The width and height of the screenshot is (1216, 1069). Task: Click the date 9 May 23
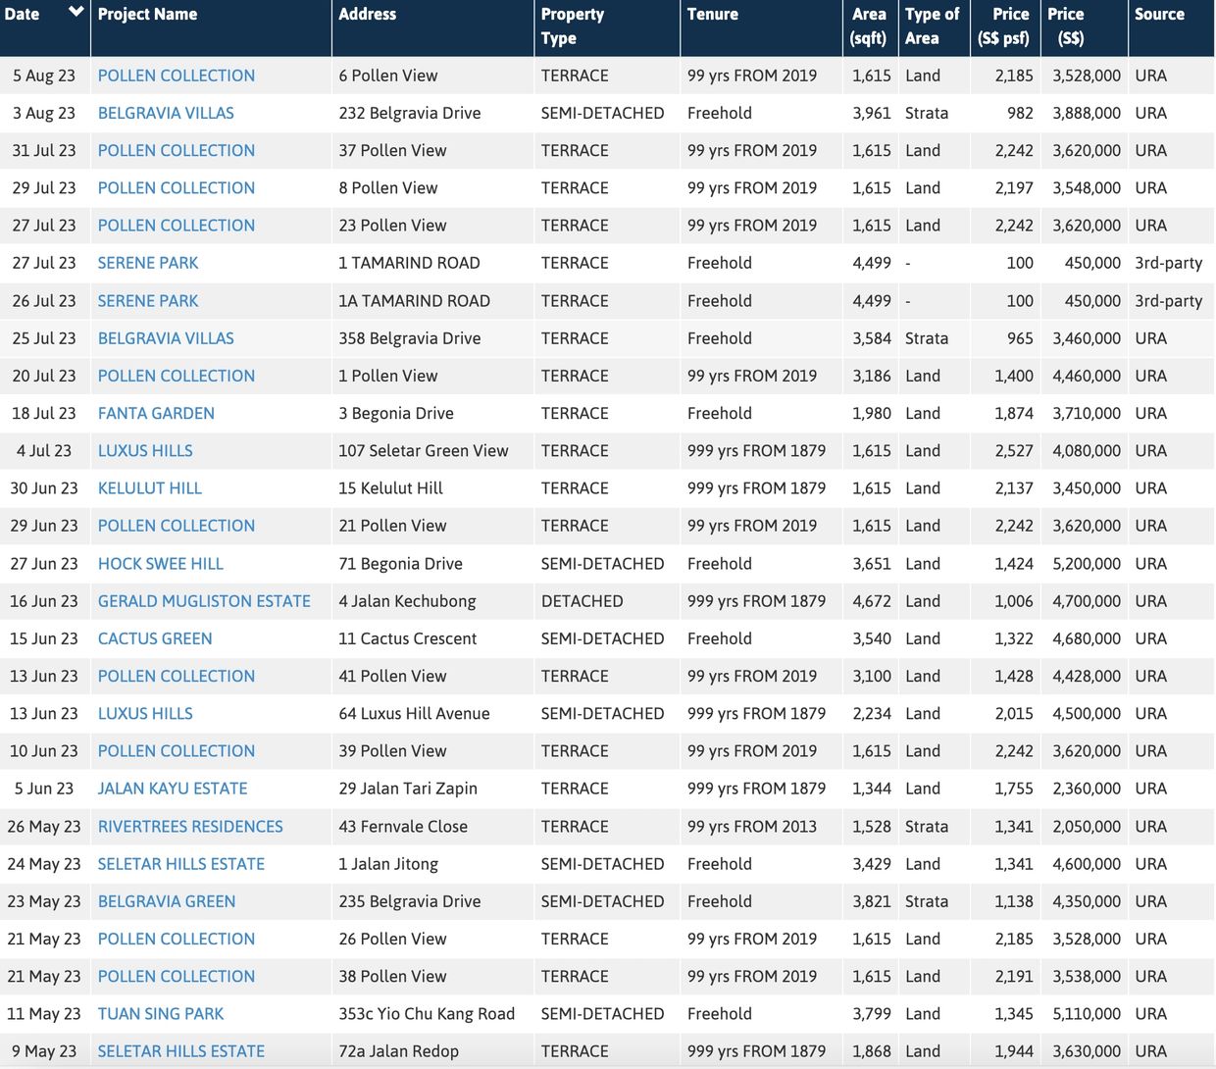click(x=44, y=1050)
